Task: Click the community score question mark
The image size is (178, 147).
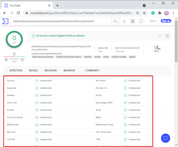Action: click(x=14, y=54)
